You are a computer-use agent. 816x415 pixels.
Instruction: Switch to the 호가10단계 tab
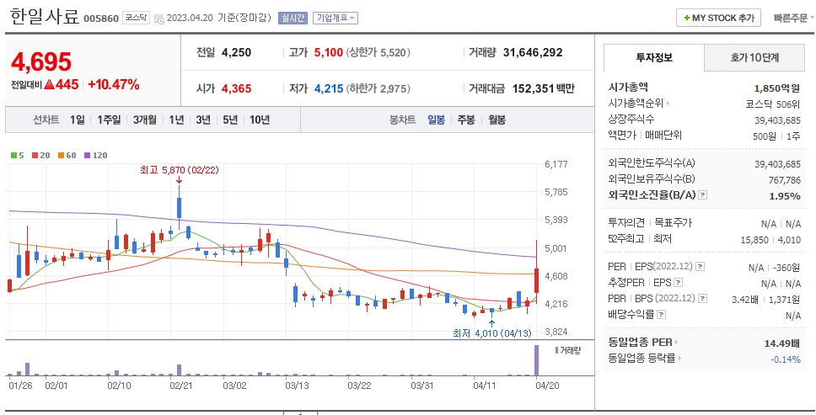[x=754, y=57]
